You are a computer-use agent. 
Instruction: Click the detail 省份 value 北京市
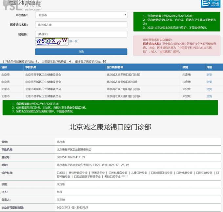click(61, 142)
